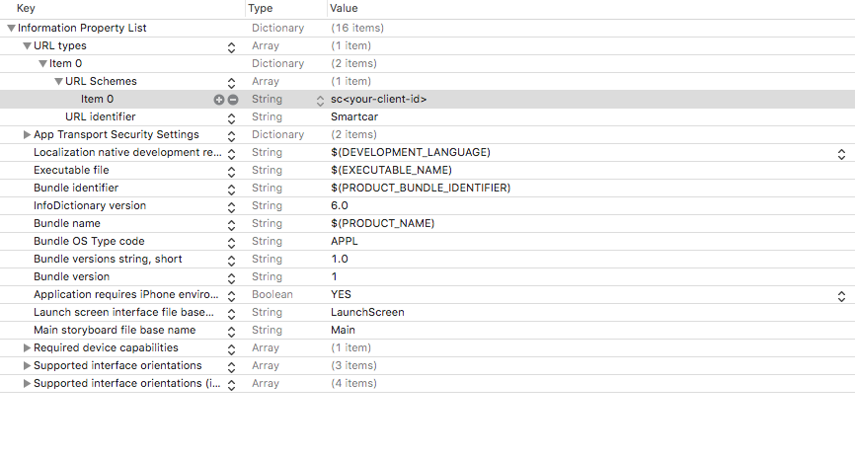Select the Bundle identifier key
The image size is (855, 458).
pyautogui.click(x=76, y=188)
